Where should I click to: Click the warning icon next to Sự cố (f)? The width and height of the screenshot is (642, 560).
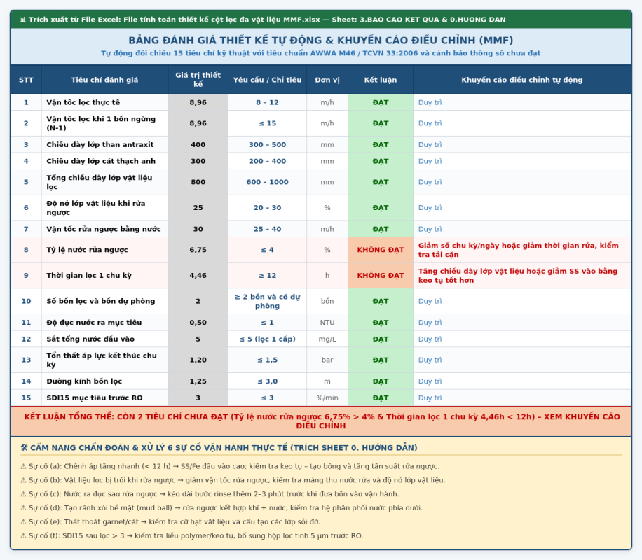point(23,536)
